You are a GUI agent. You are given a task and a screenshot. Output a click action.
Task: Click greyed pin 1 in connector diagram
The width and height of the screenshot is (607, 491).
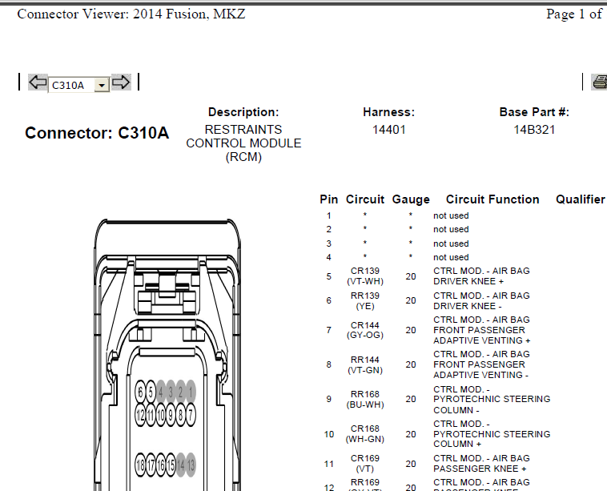[x=191, y=392]
